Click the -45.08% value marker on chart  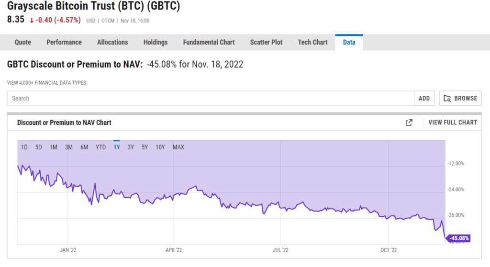[x=458, y=238]
